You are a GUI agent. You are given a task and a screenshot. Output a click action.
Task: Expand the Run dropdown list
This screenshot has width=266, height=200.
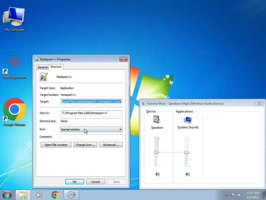click(x=91, y=129)
